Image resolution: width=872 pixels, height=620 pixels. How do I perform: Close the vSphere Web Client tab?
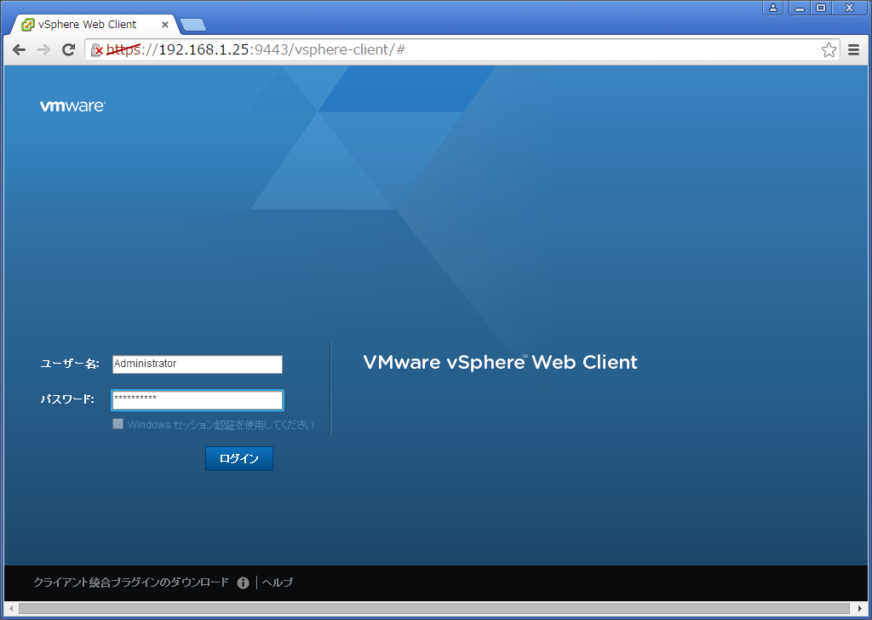click(x=165, y=25)
